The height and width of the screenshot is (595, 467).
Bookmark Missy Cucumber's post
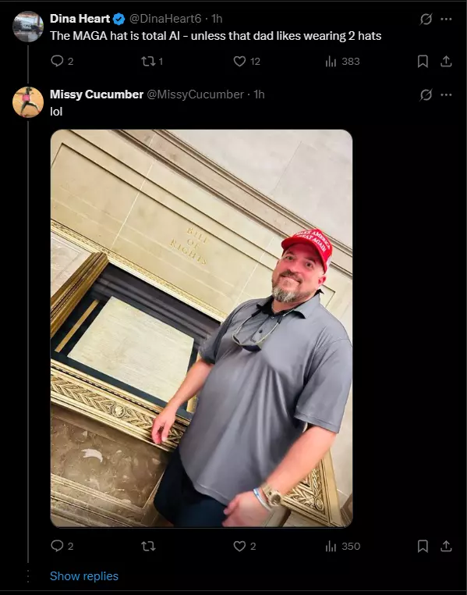423,546
